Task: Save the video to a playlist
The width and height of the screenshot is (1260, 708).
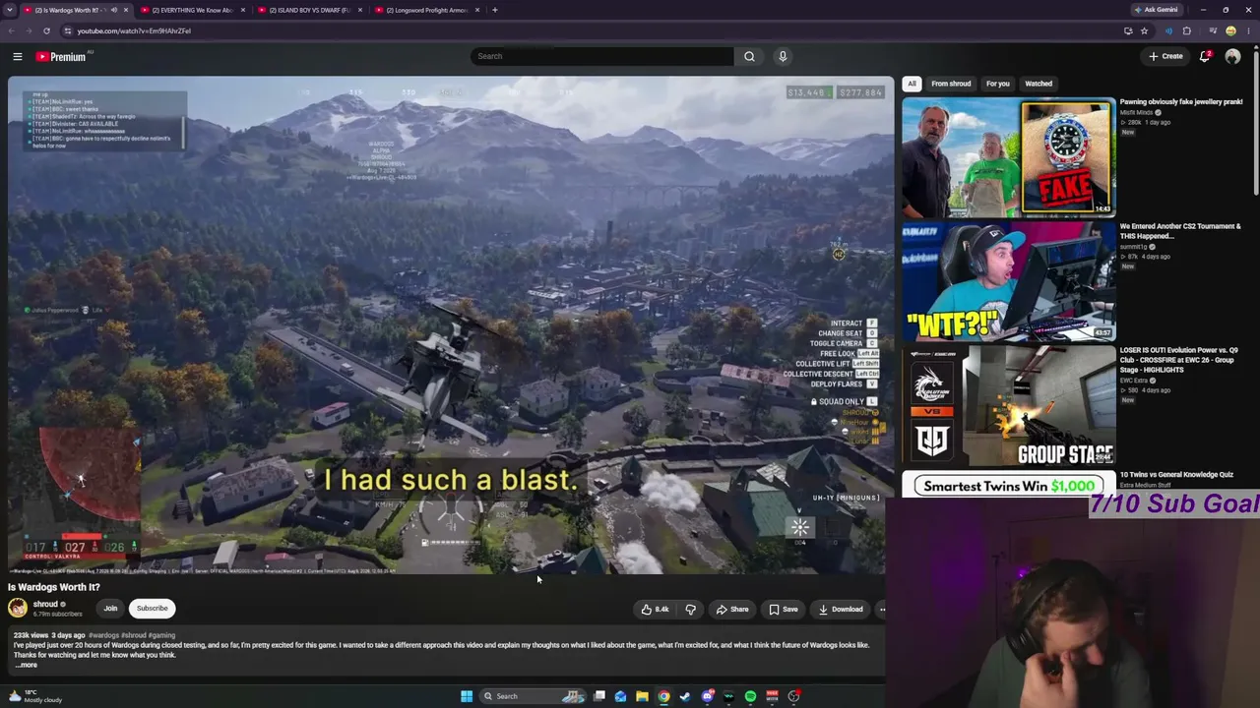Action: click(784, 609)
